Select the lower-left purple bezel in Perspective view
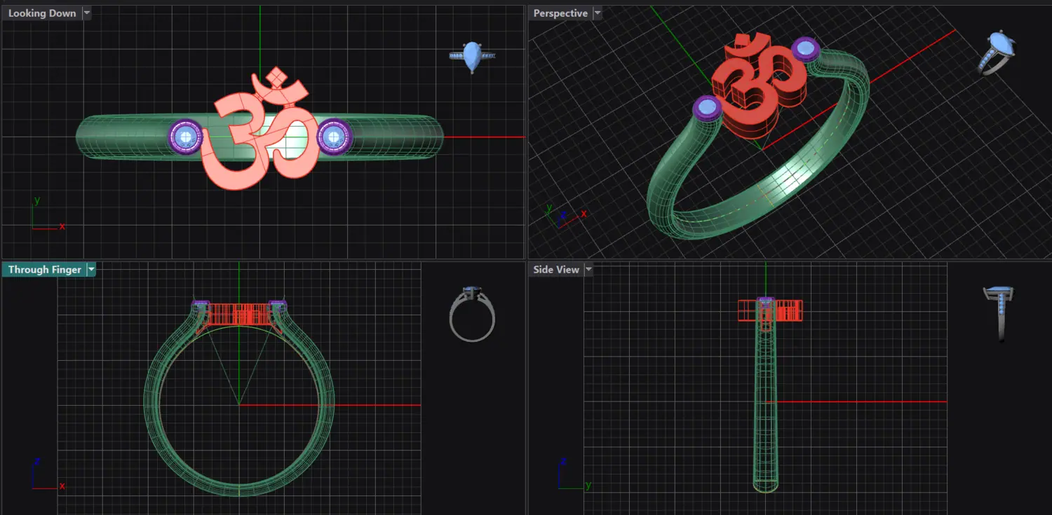The image size is (1052, 515). pyautogui.click(x=708, y=109)
